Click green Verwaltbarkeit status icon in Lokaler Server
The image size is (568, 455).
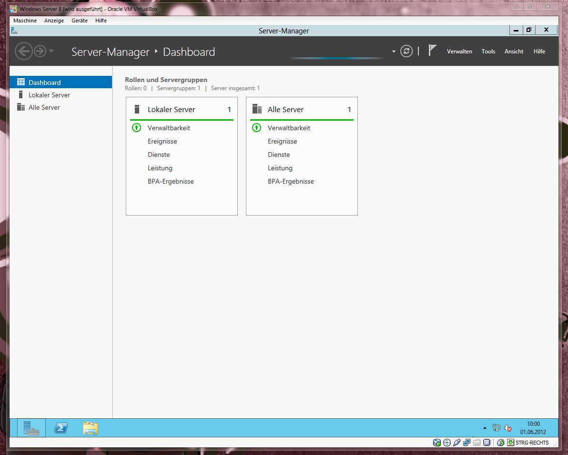136,128
